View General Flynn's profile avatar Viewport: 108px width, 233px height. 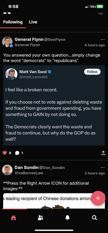point(7,42)
